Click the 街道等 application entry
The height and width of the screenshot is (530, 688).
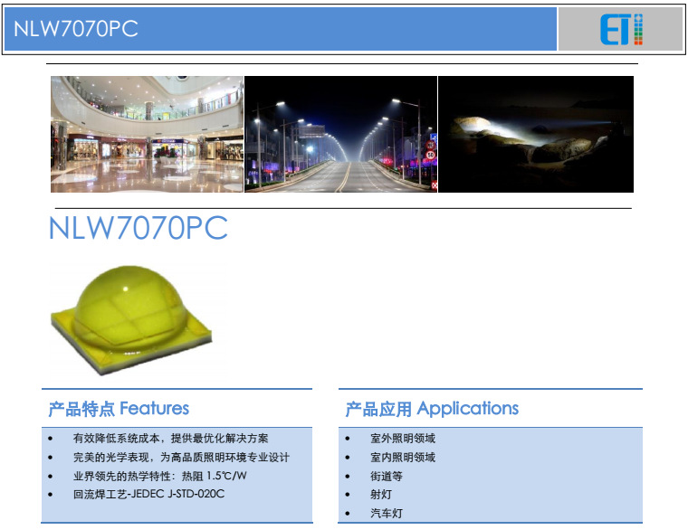coord(387,476)
